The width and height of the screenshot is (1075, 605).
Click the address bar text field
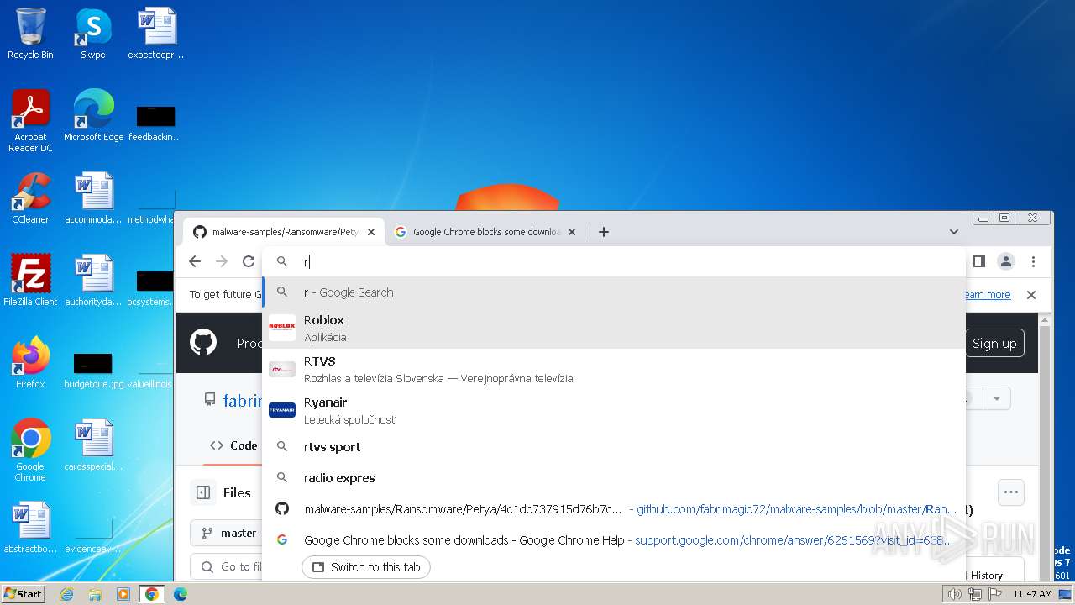tap(614, 261)
